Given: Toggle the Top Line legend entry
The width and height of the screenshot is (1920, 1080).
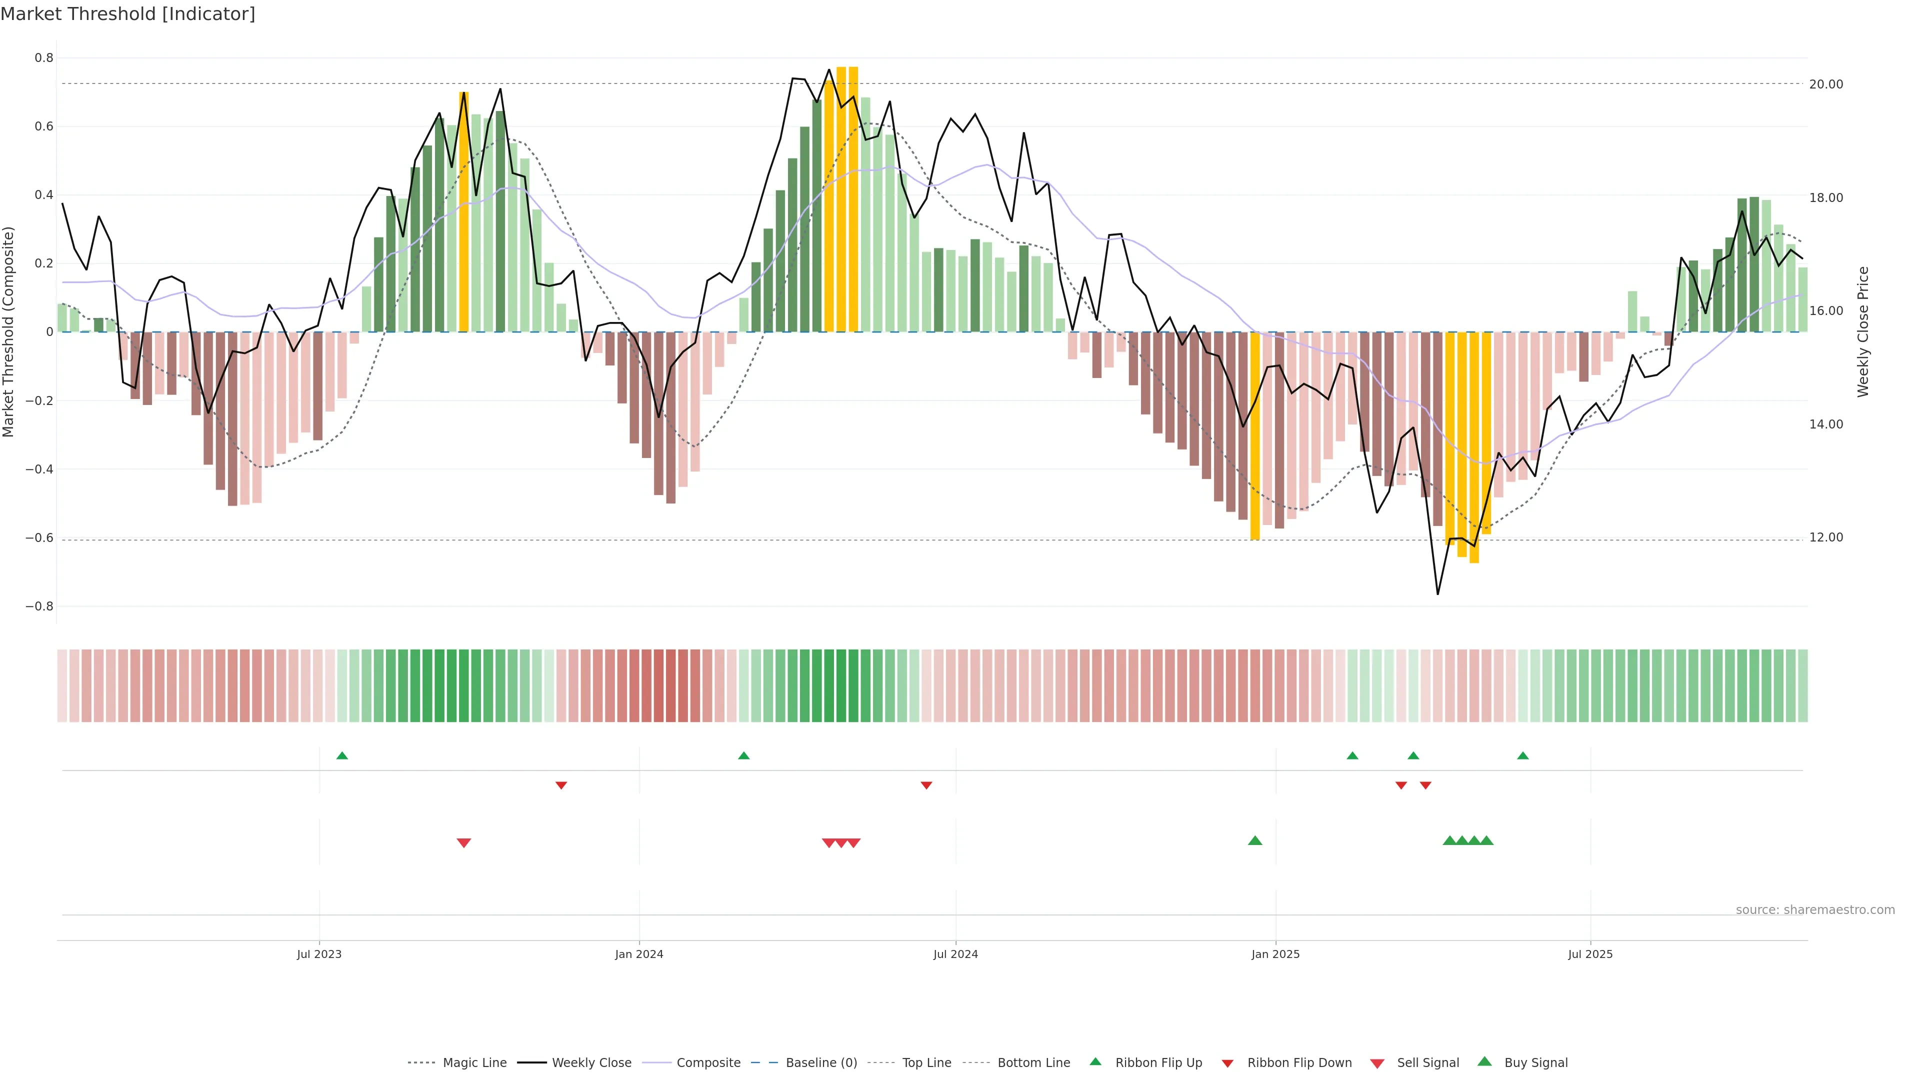Looking at the screenshot, I should [926, 1063].
